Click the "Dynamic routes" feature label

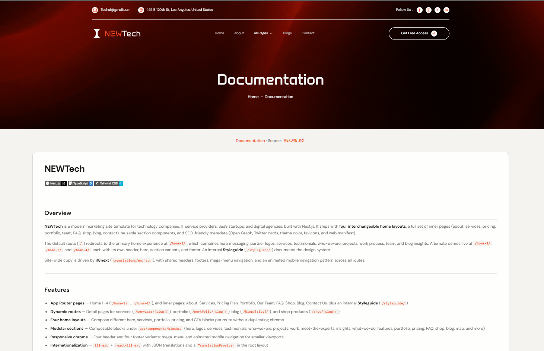tap(66, 312)
